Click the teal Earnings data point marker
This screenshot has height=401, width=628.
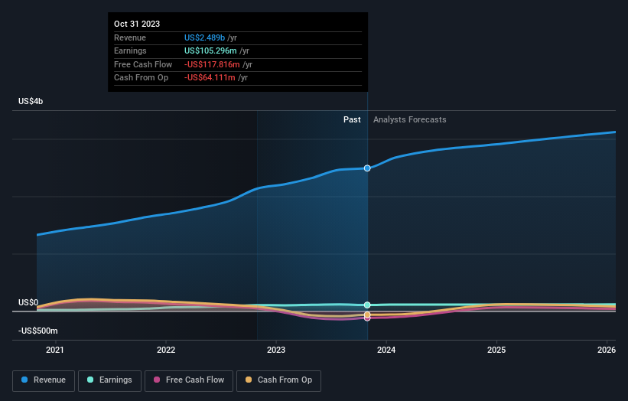(x=367, y=305)
